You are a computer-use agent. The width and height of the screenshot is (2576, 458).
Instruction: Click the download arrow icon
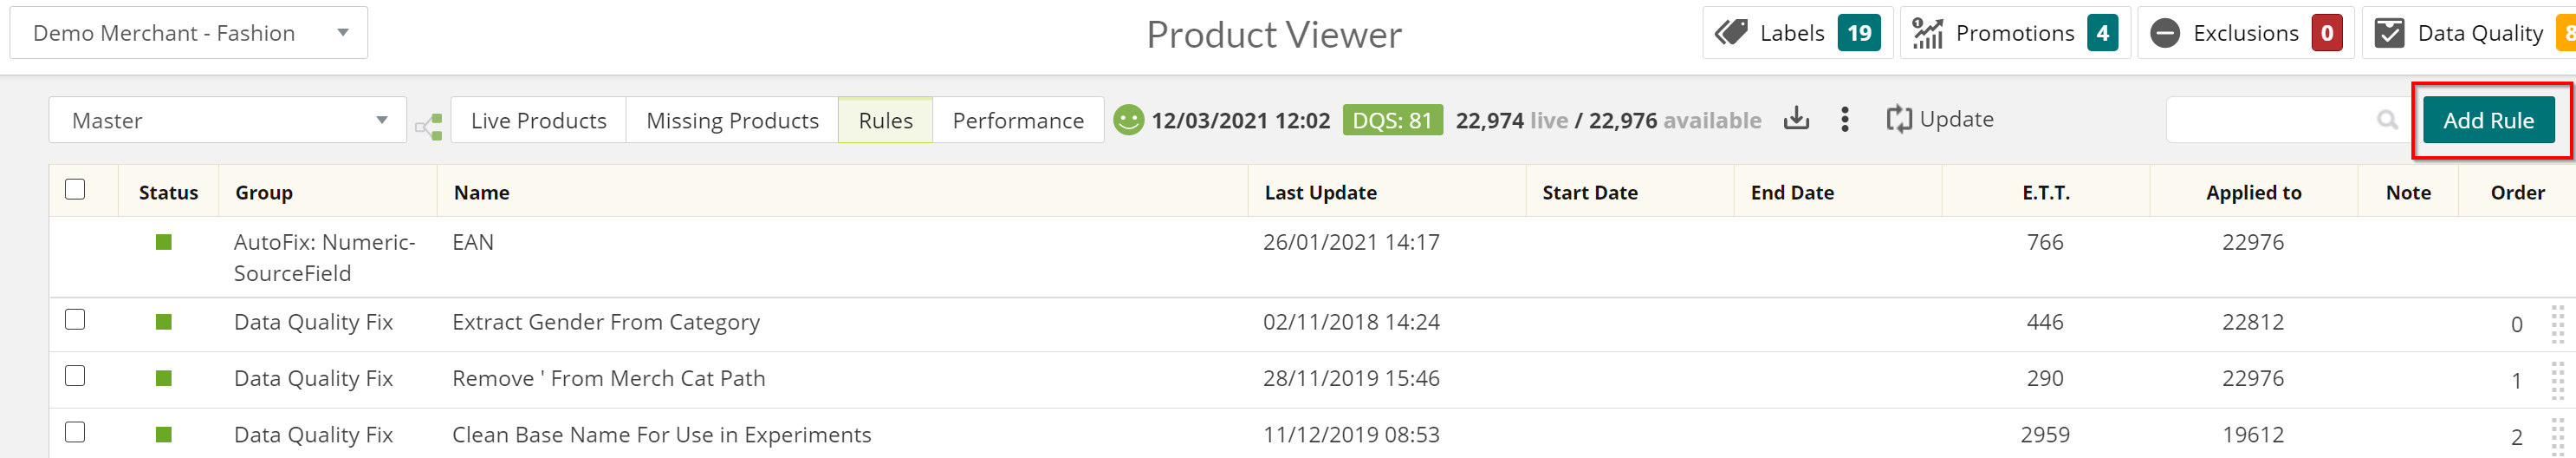pyautogui.click(x=1796, y=119)
